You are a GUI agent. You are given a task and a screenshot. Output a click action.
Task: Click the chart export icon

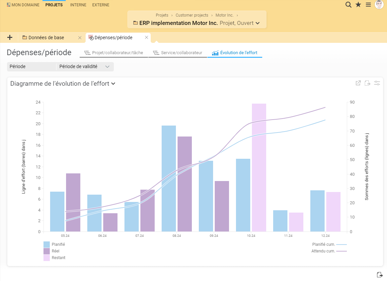click(x=367, y=83)
